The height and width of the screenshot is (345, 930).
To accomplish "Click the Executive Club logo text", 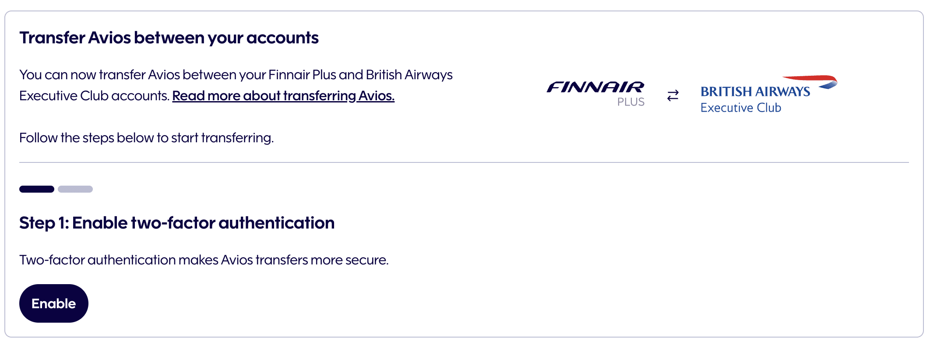I will (x=740, y=108).
